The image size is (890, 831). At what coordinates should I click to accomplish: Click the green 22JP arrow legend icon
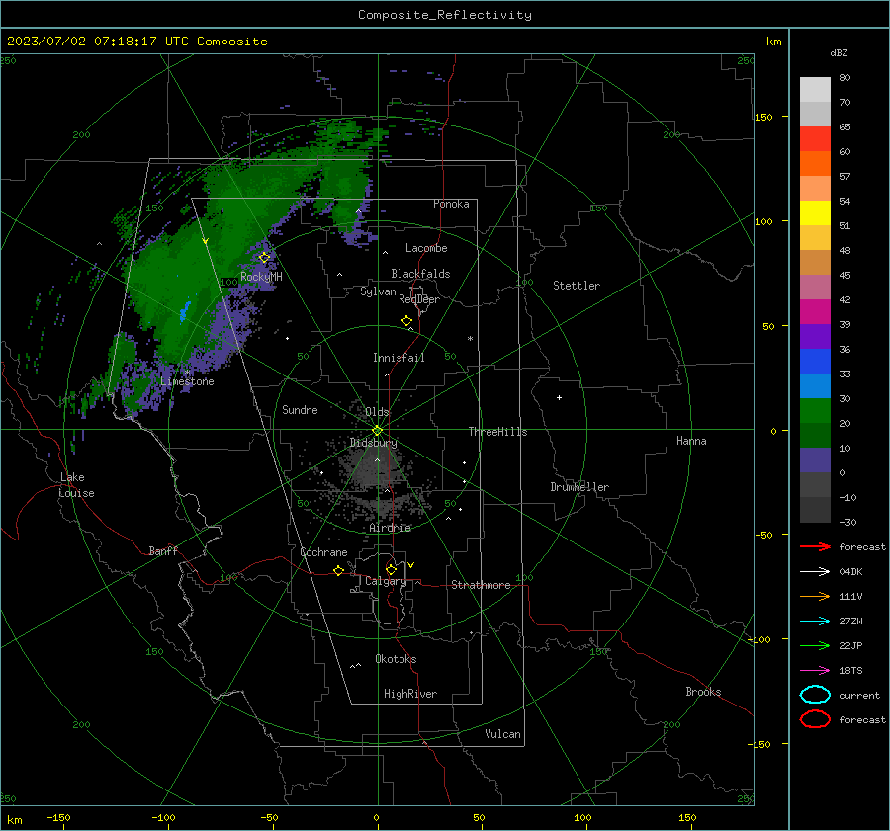815,645
